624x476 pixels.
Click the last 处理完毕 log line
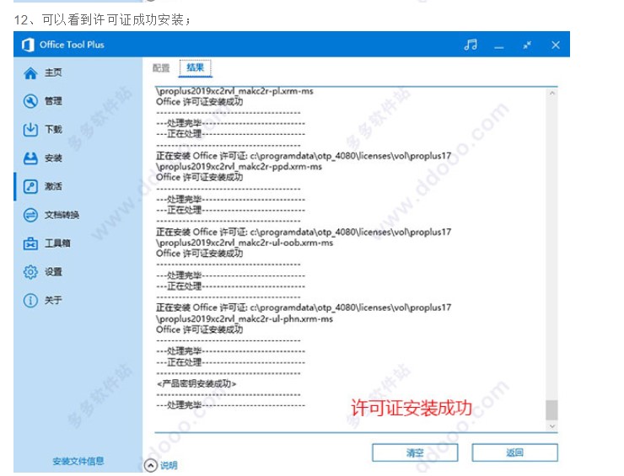pos(230,405)
